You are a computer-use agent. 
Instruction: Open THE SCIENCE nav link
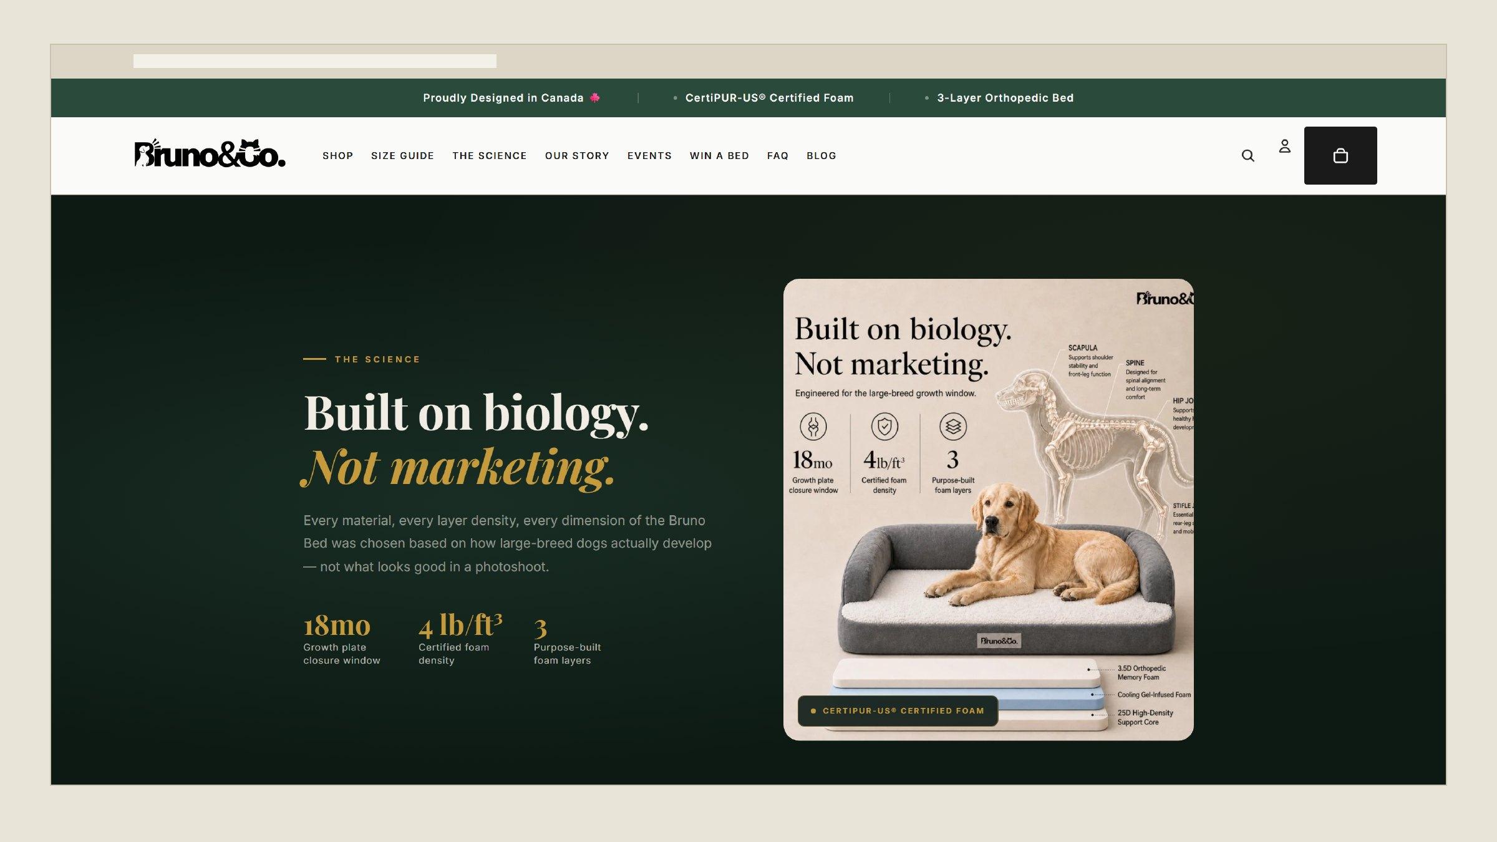[490, 155]
